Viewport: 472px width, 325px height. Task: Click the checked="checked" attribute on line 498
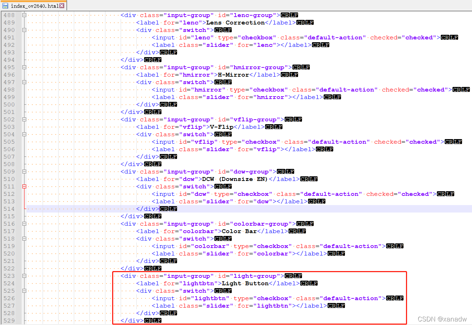pyautogui.click(x=415, y=90)
